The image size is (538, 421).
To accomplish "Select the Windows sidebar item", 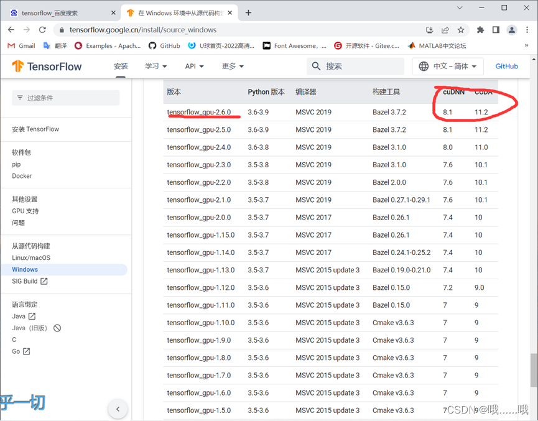I will click(64, 269).
